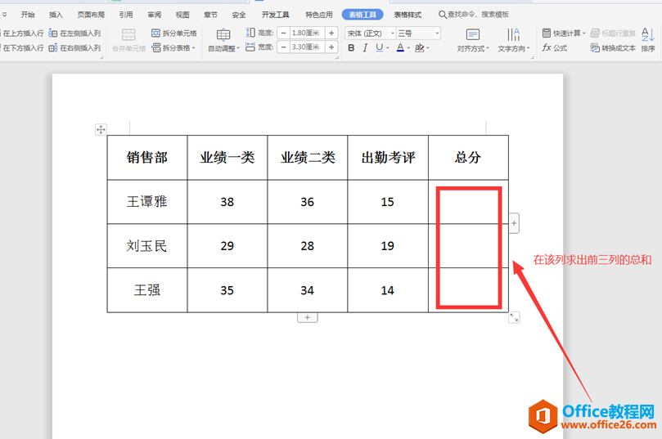Insert row above (在上方插入行)
This screenshot has height=439, width=662.
22,34
